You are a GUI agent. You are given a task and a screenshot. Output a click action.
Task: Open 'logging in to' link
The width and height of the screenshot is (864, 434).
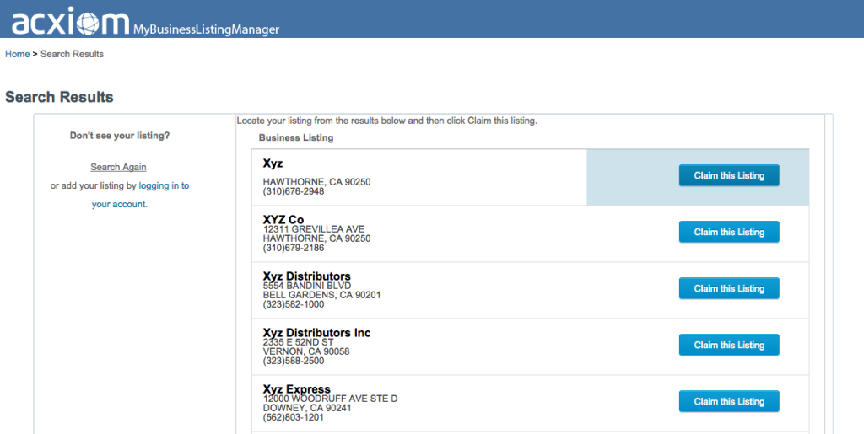point(164,185)
